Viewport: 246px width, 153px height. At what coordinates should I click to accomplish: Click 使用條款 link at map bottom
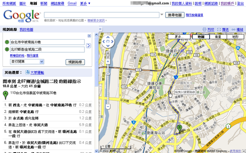[x=235, y=151]
